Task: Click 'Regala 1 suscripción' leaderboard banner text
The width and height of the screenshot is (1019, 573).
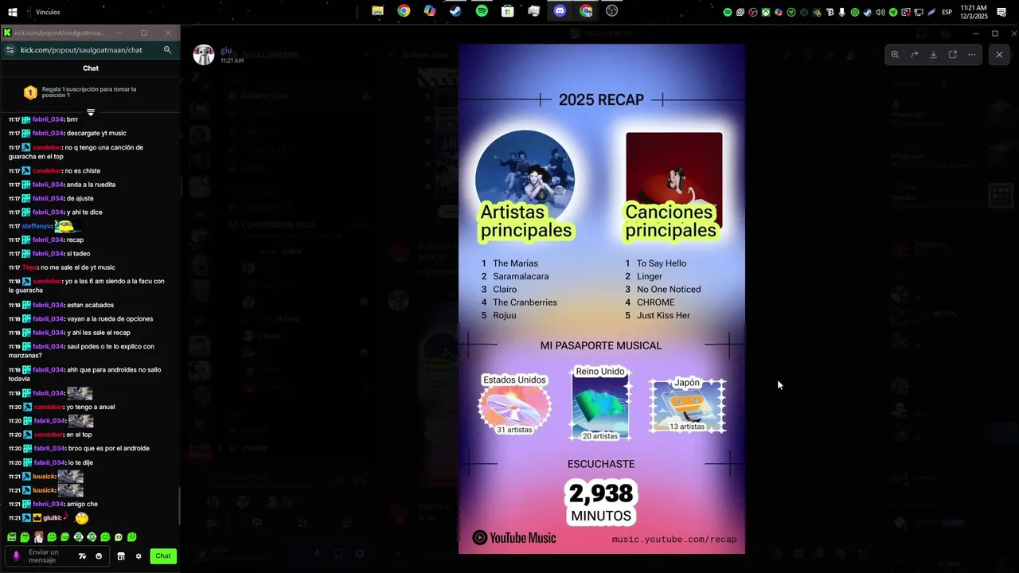Action: click(x=89, y=92)
